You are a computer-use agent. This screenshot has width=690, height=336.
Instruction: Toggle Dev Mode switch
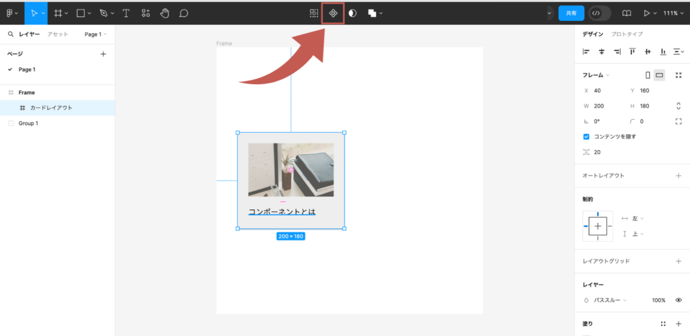[600, 13]
